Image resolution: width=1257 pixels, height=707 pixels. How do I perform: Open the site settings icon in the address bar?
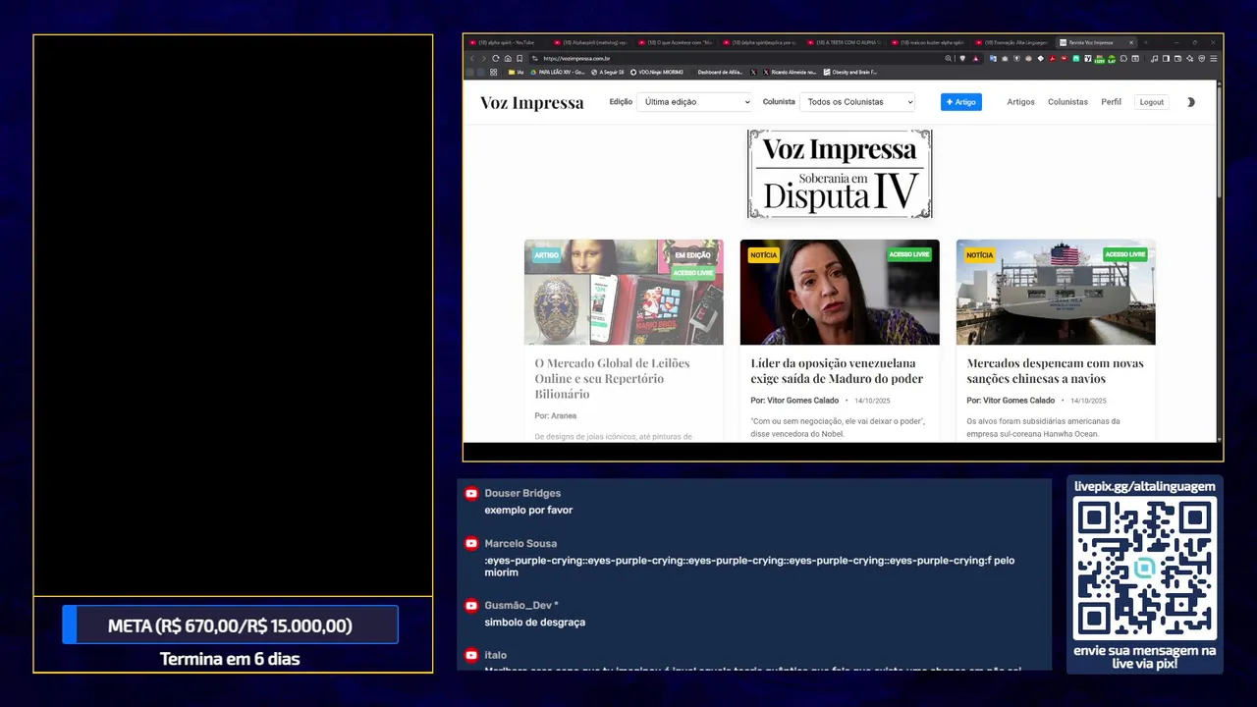[535, 58]
